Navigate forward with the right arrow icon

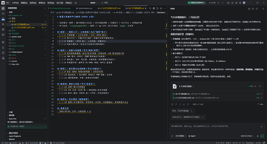coord(222,3)
